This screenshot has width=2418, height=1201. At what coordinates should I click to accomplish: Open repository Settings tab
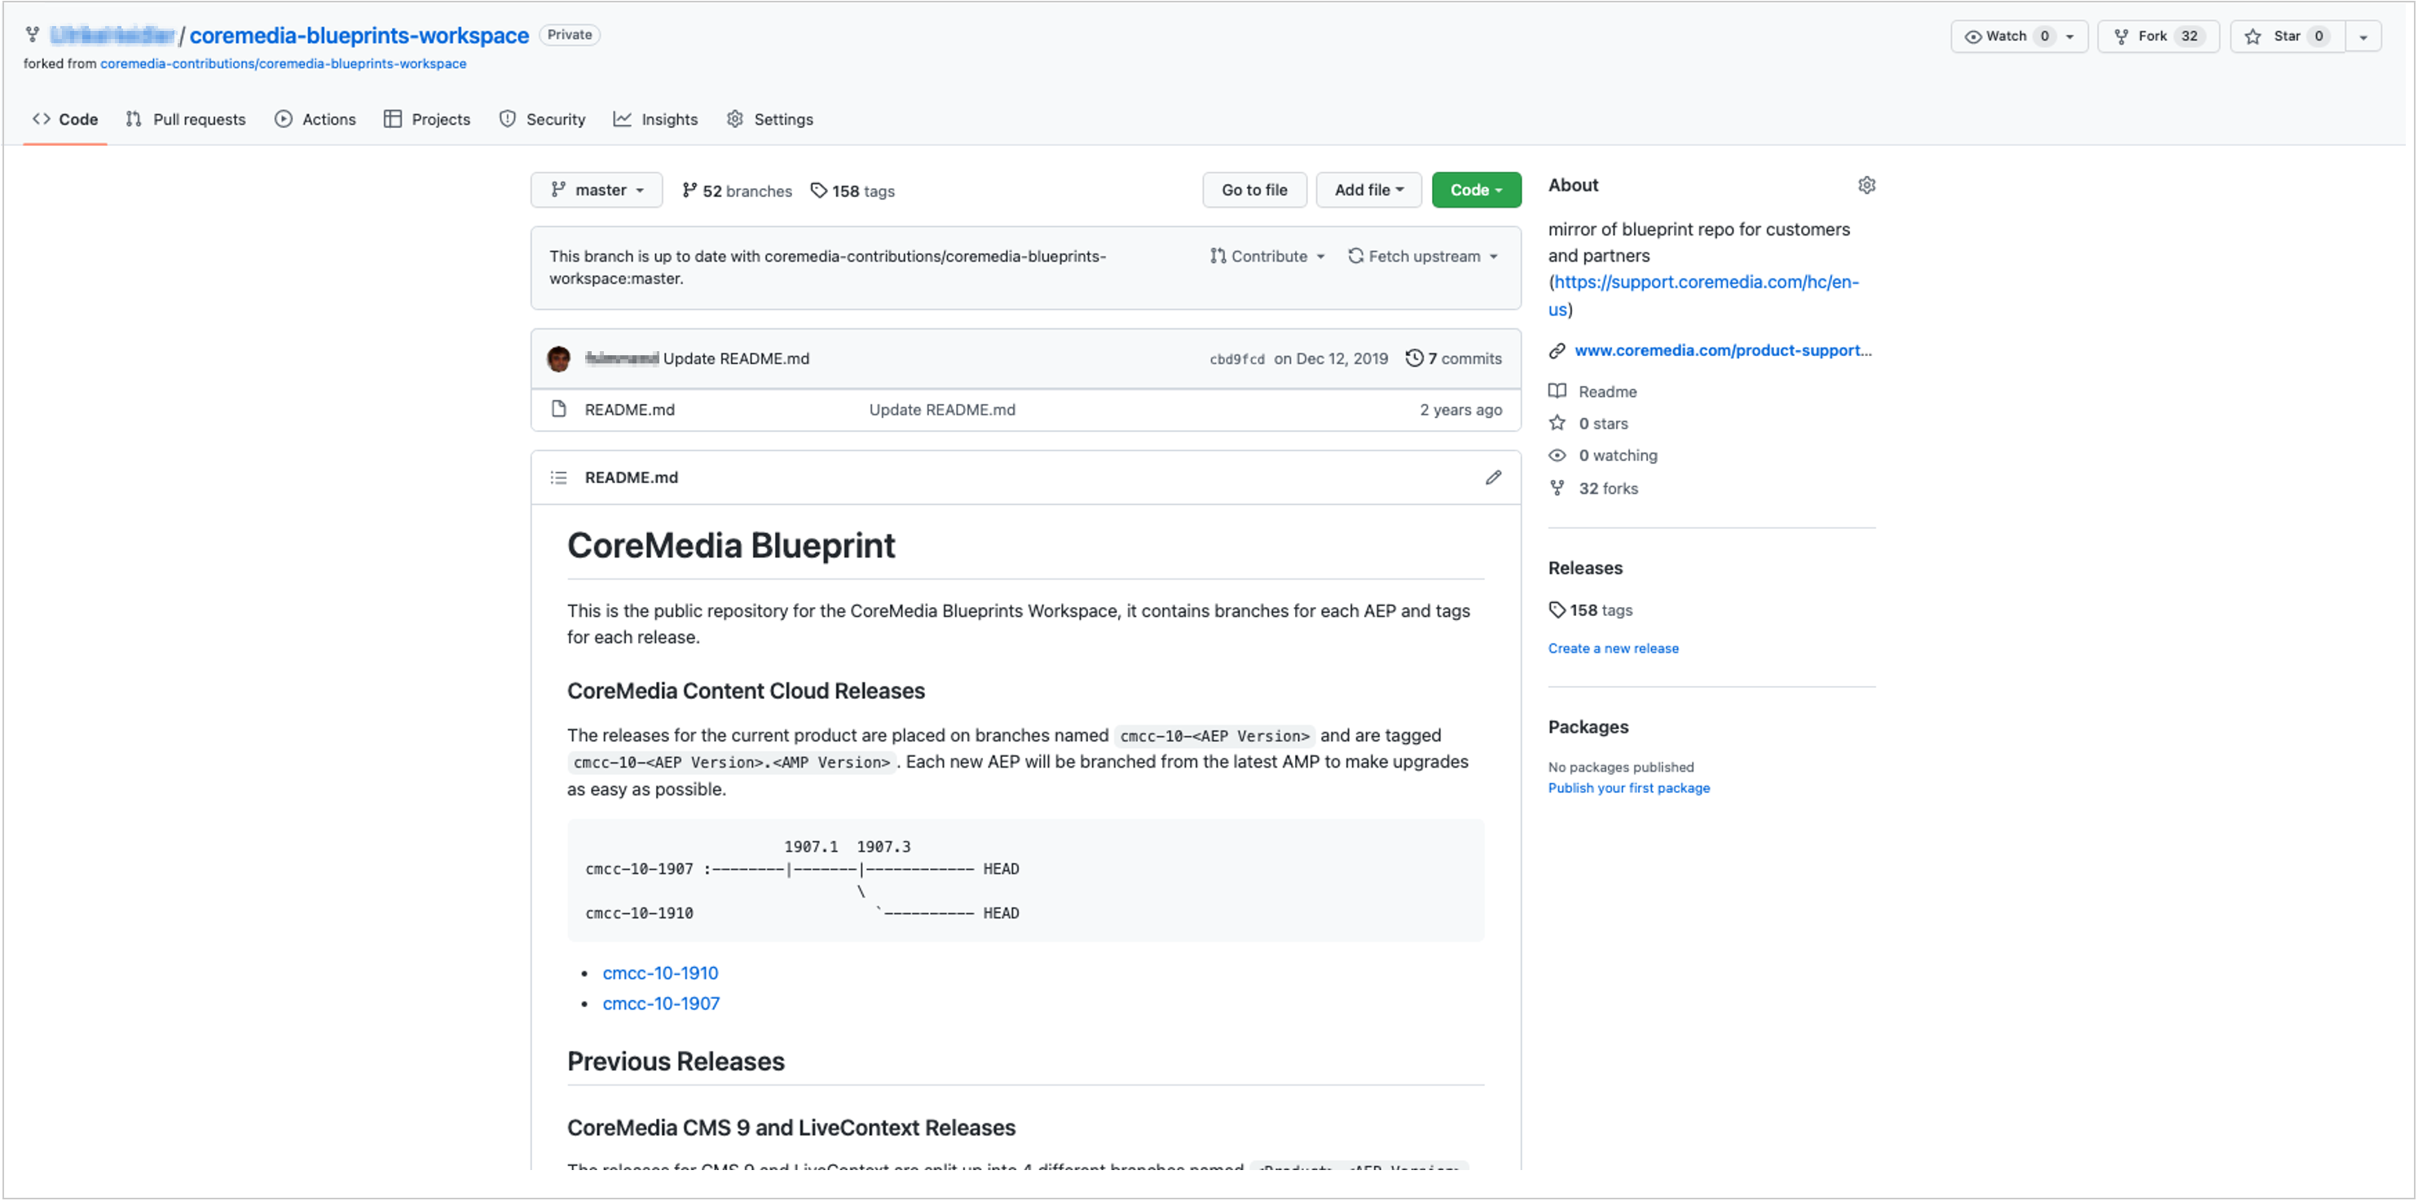coord(769,119)
